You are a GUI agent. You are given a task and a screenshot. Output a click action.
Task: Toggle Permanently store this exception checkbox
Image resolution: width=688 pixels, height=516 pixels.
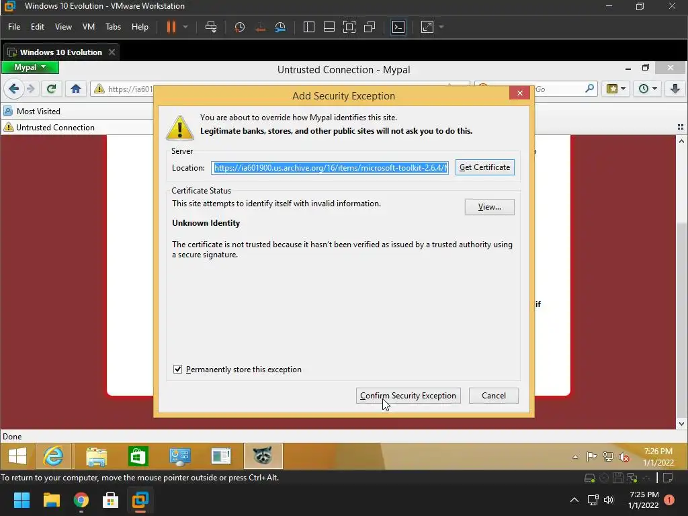[177, 369]
